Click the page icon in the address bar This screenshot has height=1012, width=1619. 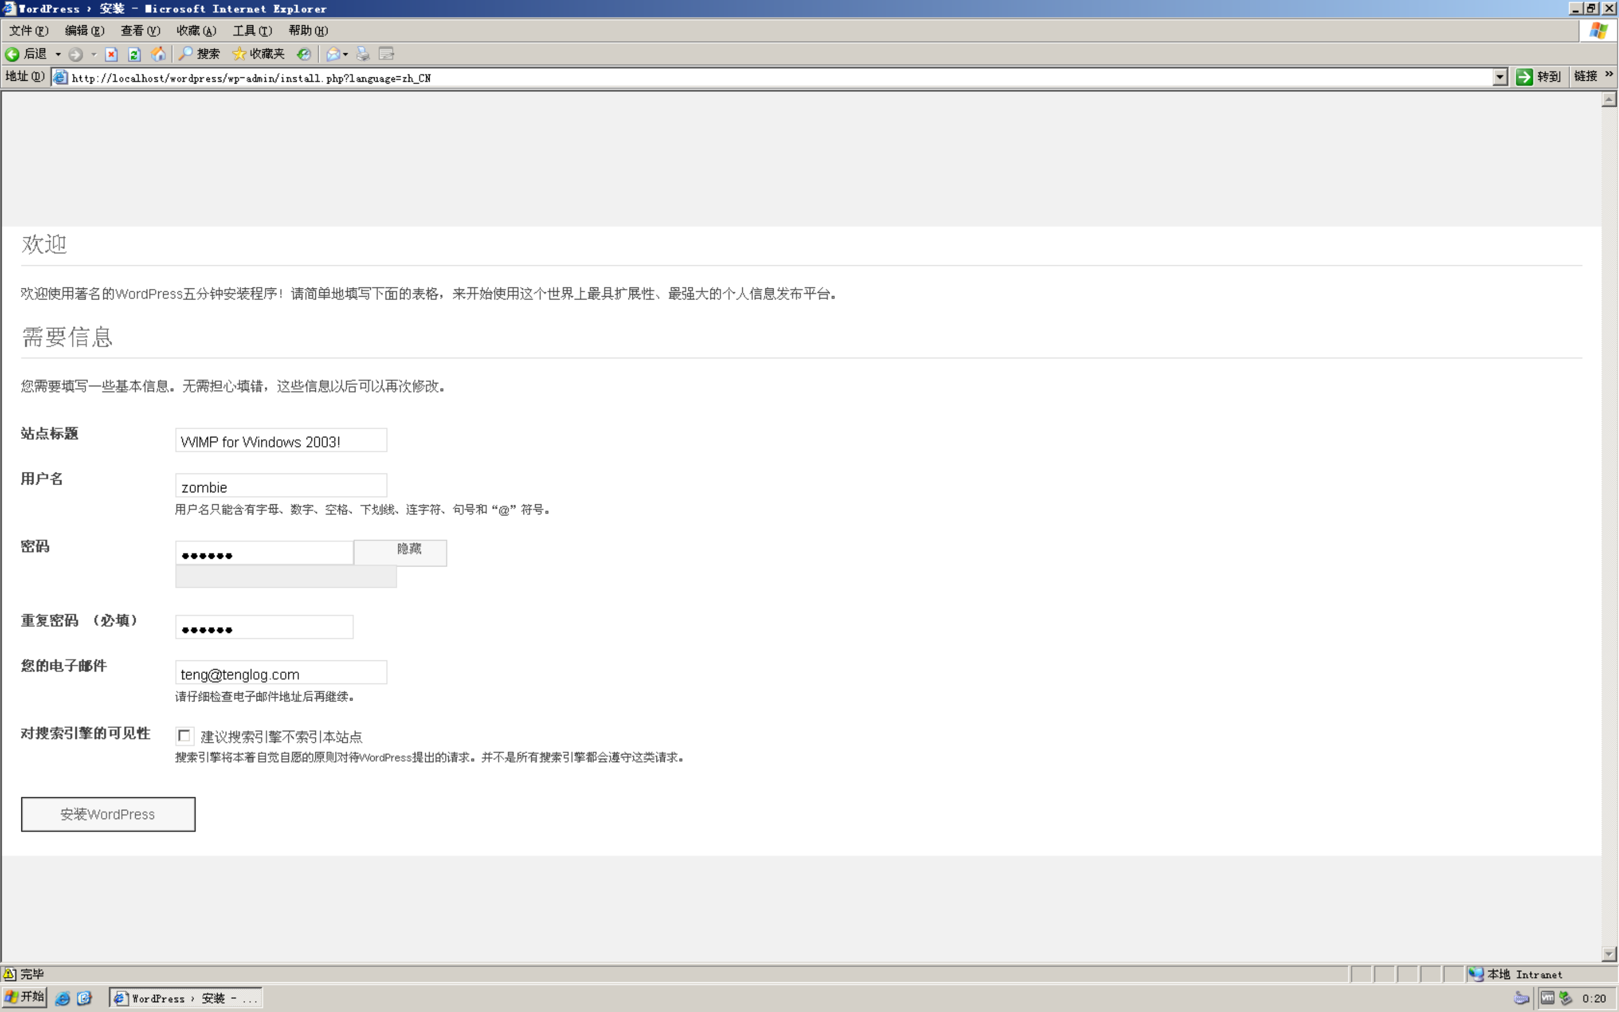point(60,77)
